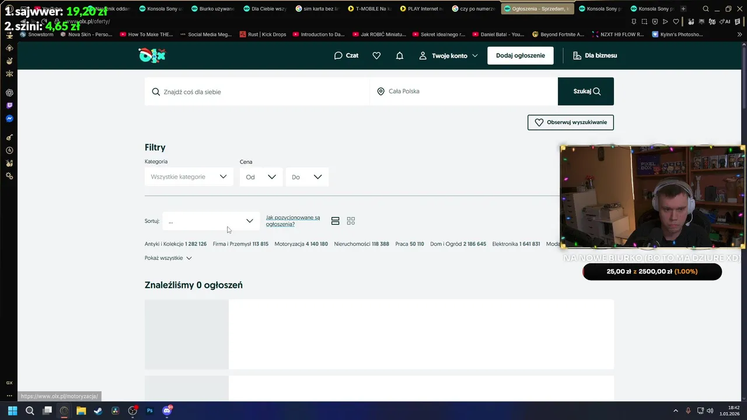747x420 pixels.
Task: Open sidebar history clock icon
Action: click(9, 150)
